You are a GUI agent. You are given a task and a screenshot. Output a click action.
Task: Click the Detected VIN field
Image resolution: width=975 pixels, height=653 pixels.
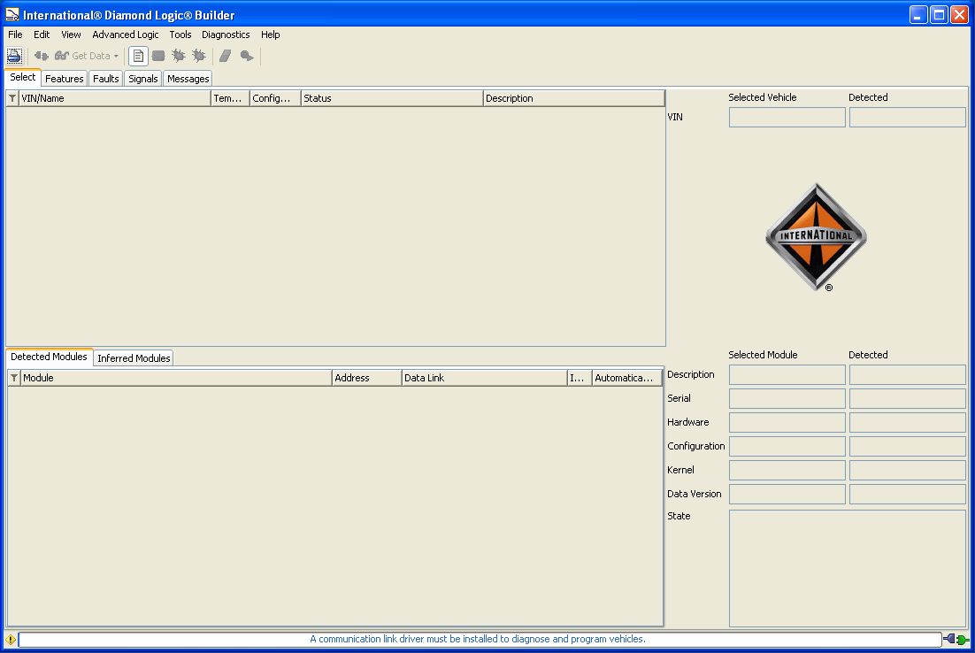(908, 118)
